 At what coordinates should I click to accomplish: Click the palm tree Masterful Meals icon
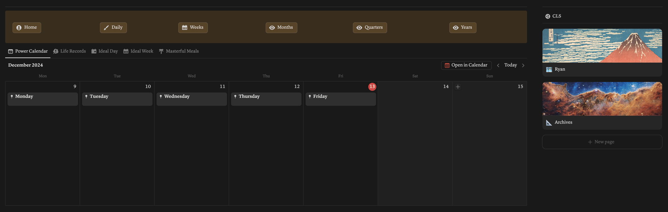[161, 51]
